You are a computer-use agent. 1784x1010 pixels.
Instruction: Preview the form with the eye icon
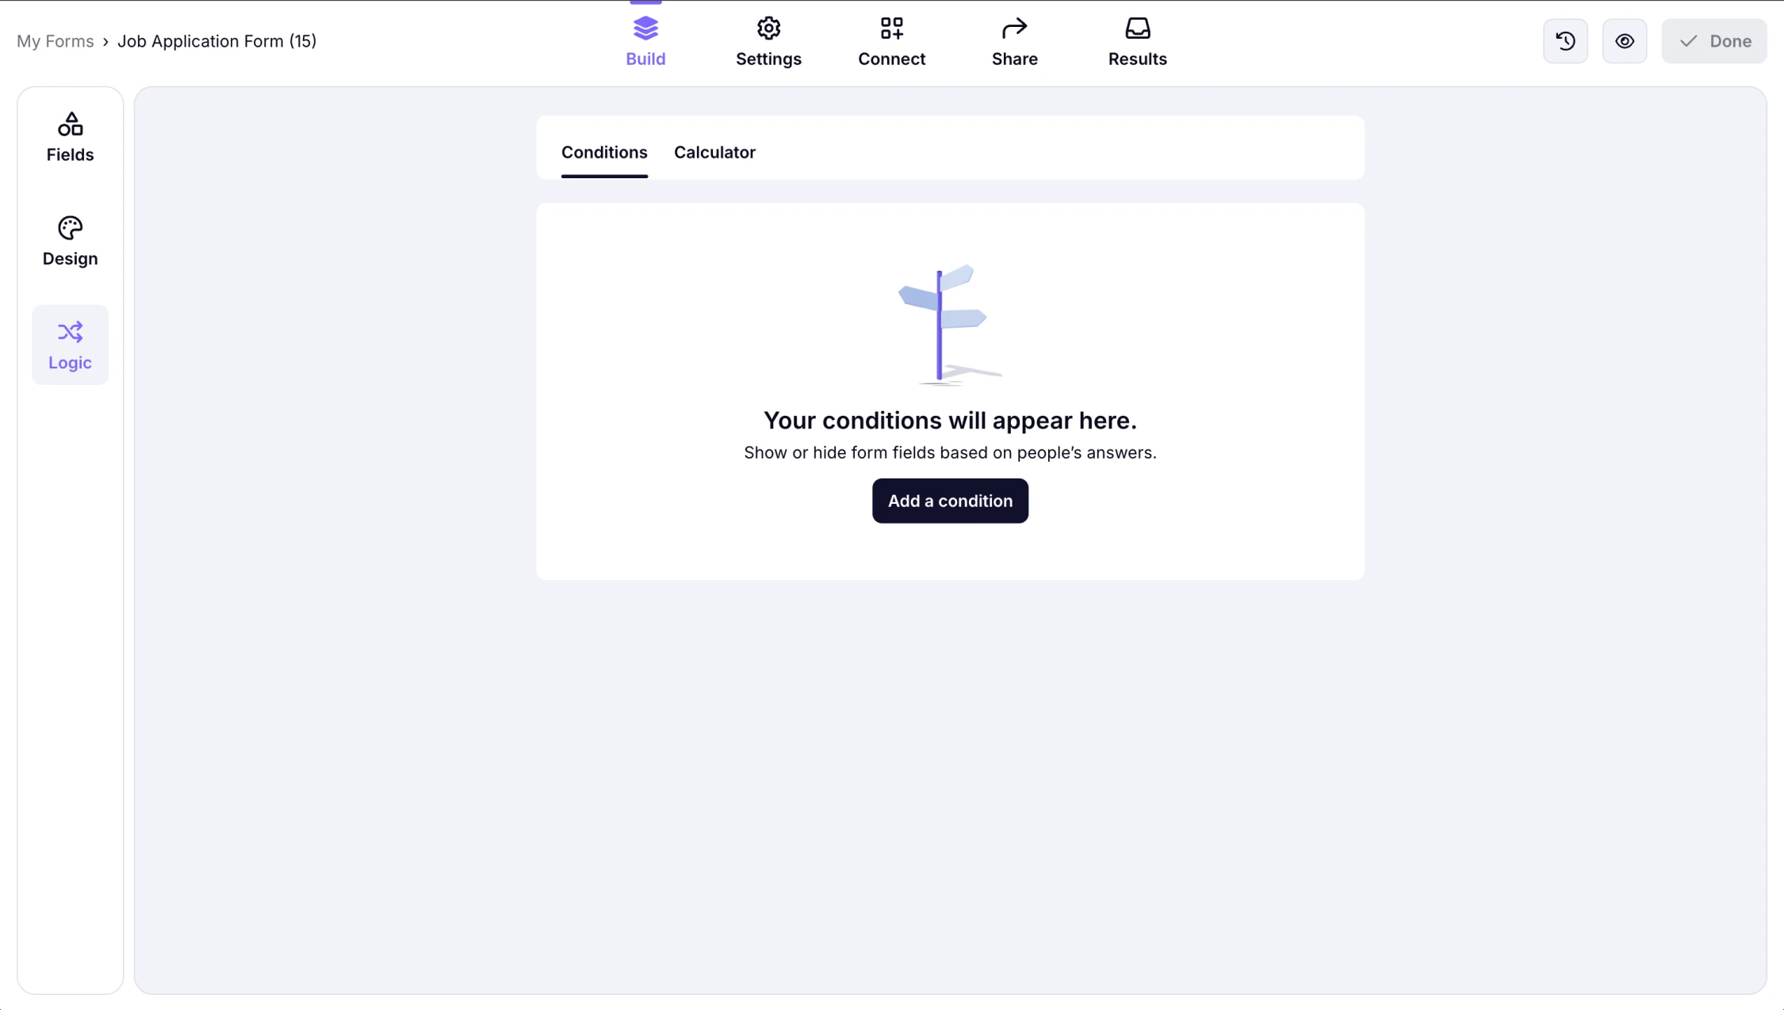click(x=1625, y=40)
